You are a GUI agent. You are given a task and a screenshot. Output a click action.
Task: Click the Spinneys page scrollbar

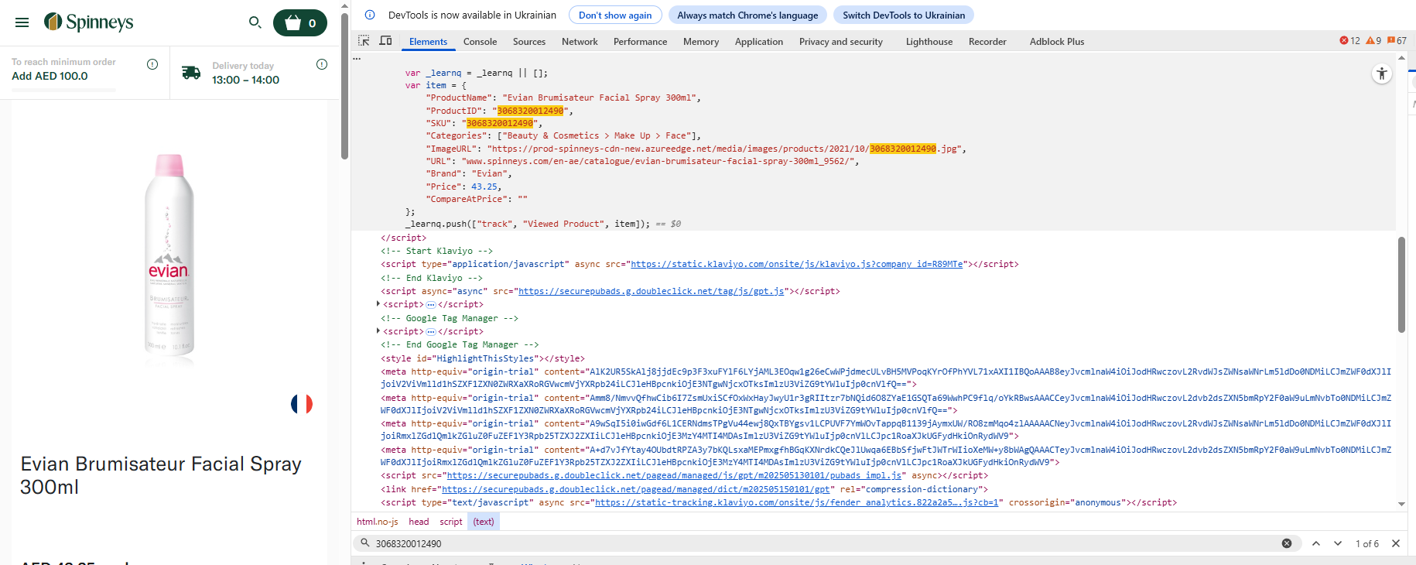[x=344, y=85]
